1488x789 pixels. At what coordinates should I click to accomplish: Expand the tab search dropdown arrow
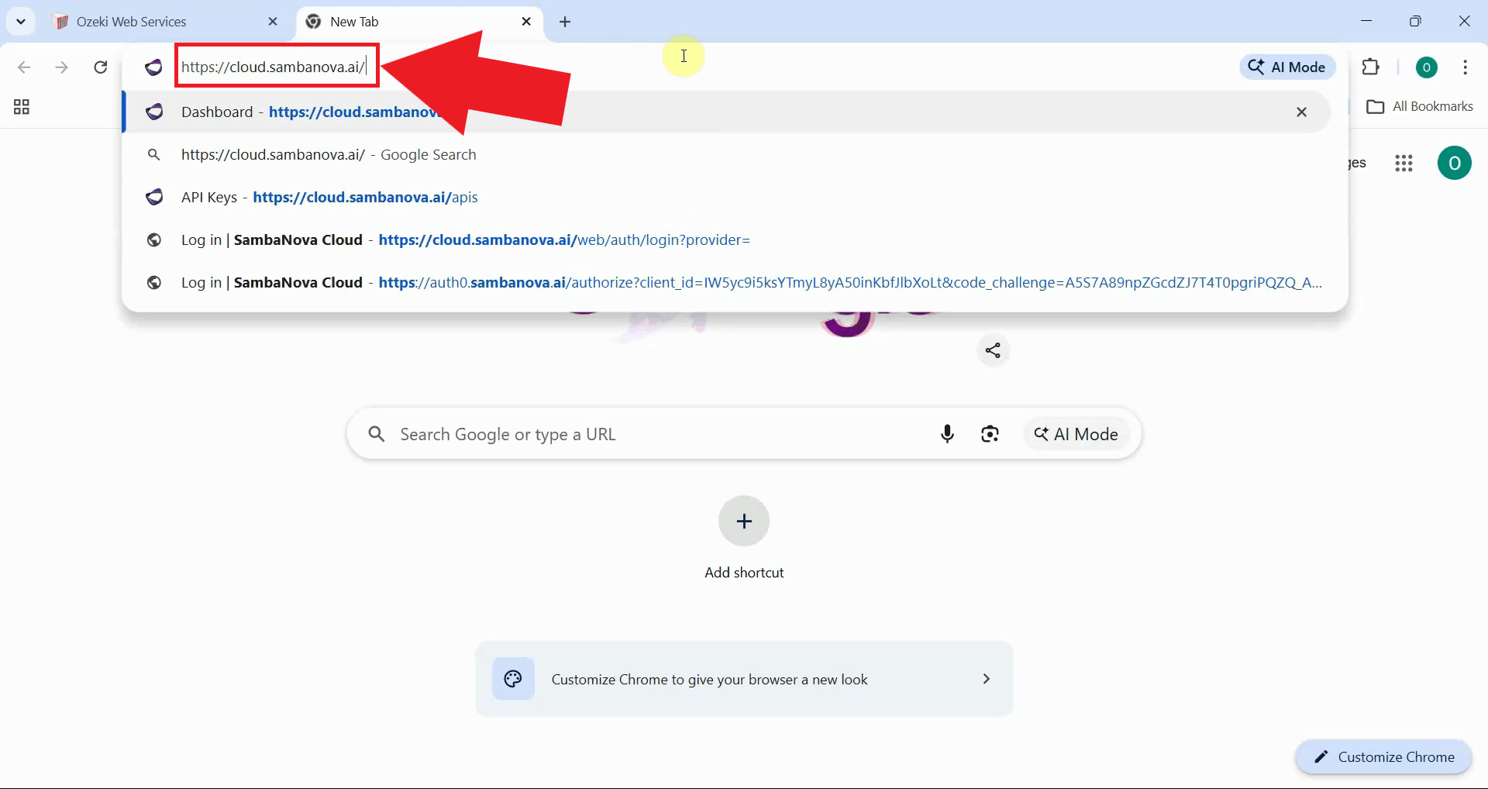click(x=21, y=21)
